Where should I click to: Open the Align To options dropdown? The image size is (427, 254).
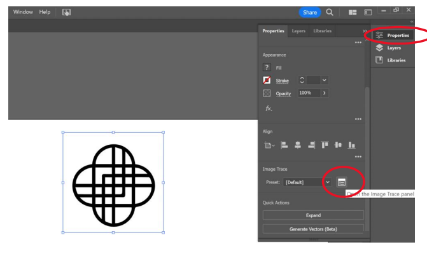(270, 145)
